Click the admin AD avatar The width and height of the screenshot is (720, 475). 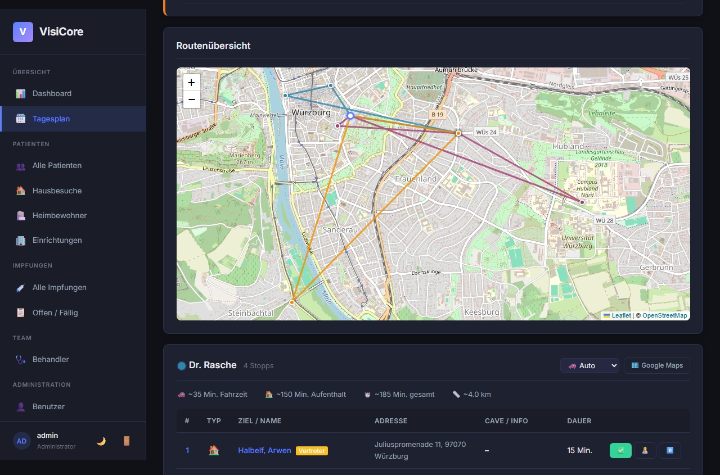[21, 441]
